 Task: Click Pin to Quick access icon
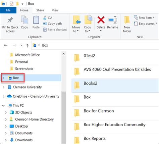10,20
